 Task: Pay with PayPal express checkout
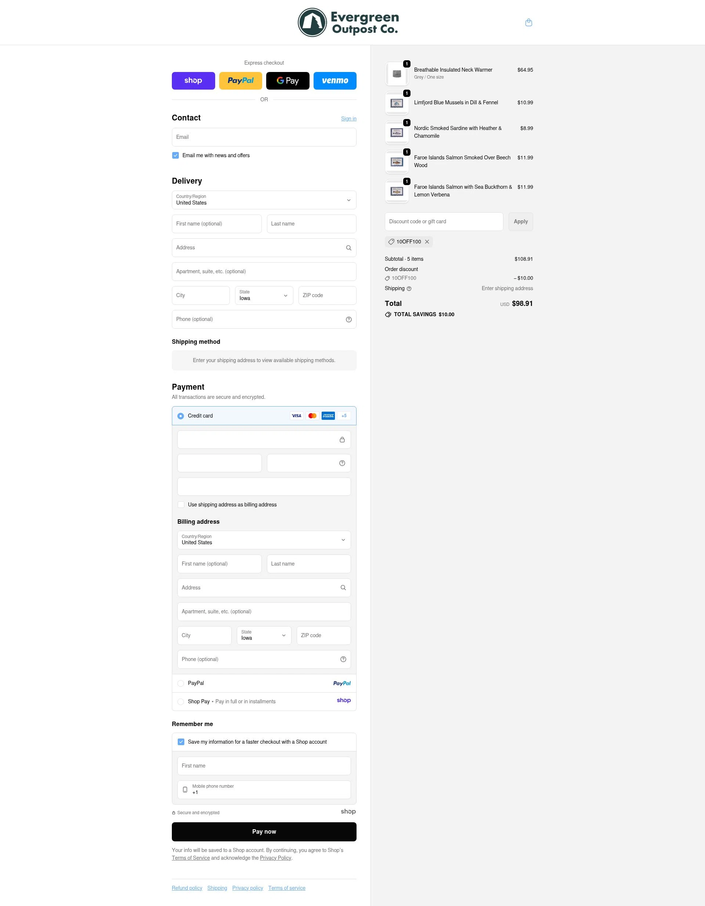tap(241, 80)
